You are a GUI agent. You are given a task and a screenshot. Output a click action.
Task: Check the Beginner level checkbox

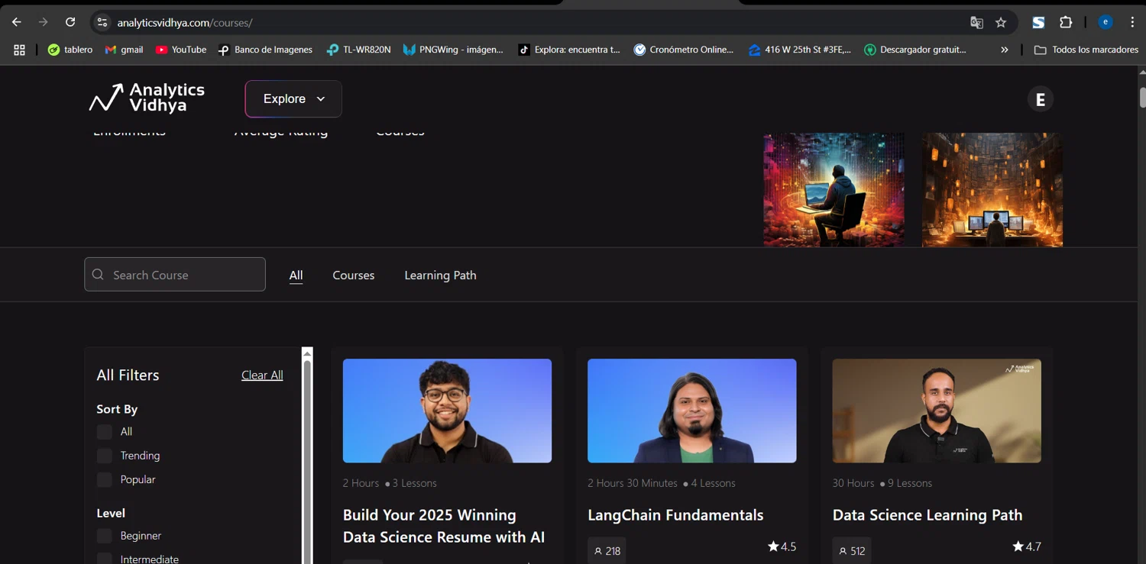point(105,536)
